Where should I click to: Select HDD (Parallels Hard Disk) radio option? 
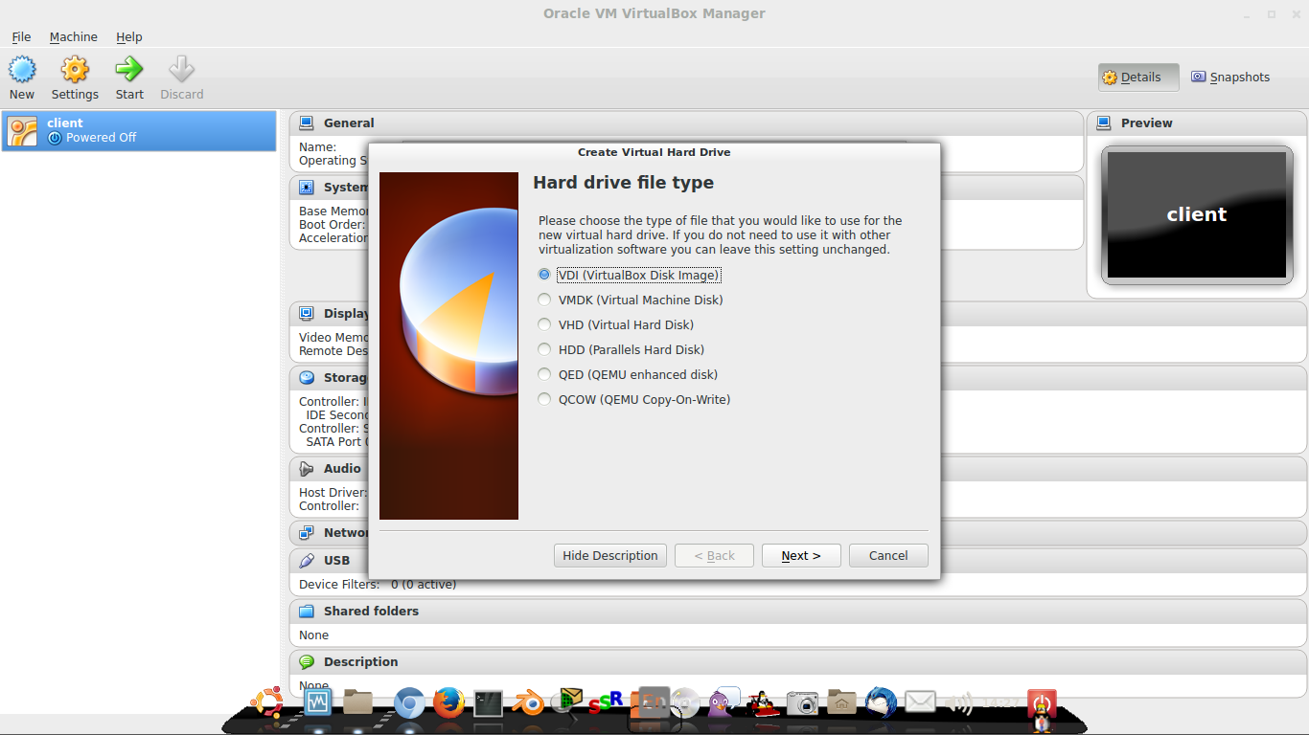[544, 349]
